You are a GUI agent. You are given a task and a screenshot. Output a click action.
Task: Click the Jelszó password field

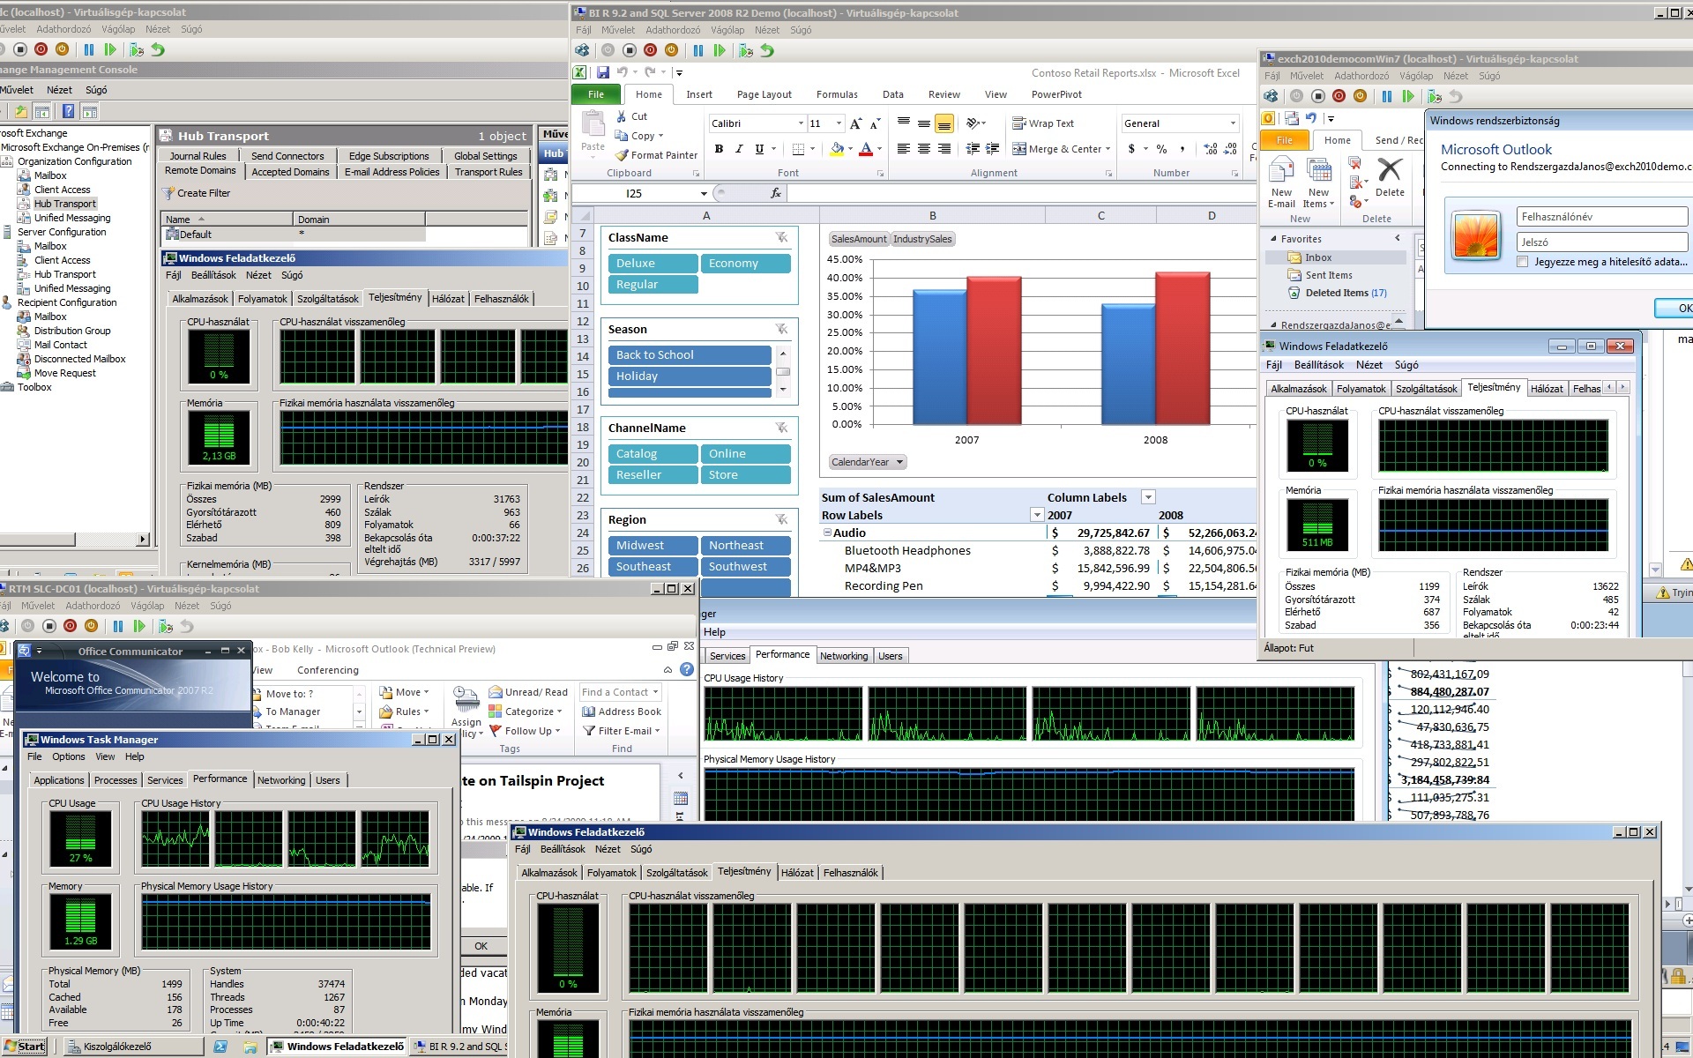(x=1601, y=242)
